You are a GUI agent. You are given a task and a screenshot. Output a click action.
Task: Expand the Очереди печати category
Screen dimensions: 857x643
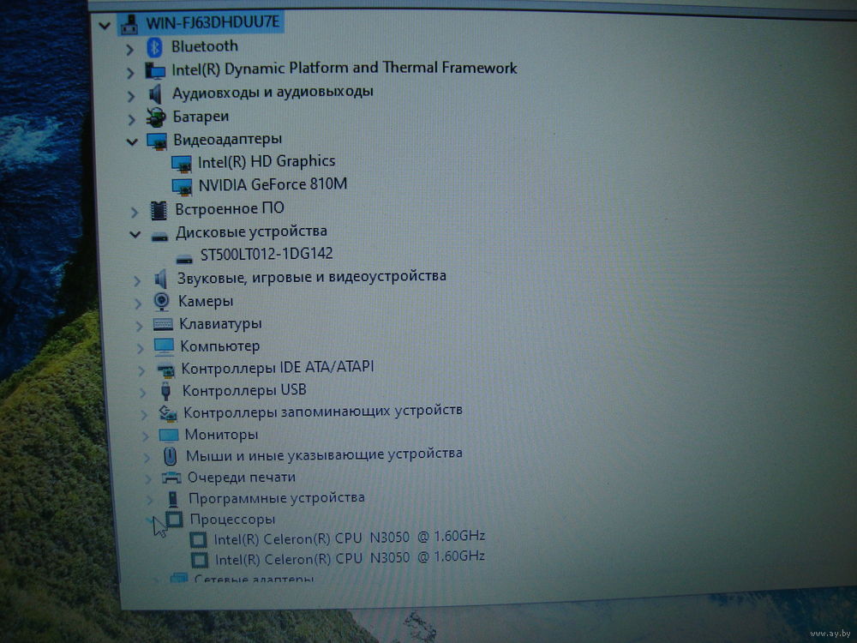(148, 479)
